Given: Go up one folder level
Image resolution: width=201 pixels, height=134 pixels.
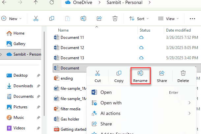Looking at the screenshot, I should [x=36, y=2].
